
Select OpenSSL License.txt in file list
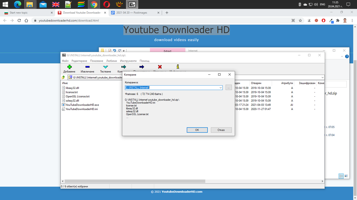coord(78,96)
